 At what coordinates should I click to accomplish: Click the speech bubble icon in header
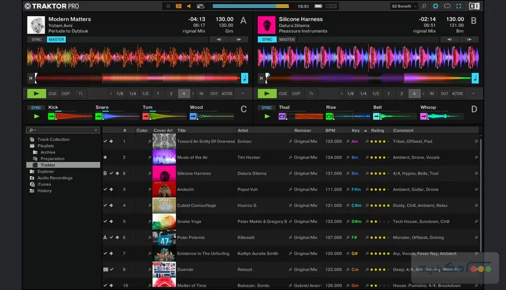(447, 6)
